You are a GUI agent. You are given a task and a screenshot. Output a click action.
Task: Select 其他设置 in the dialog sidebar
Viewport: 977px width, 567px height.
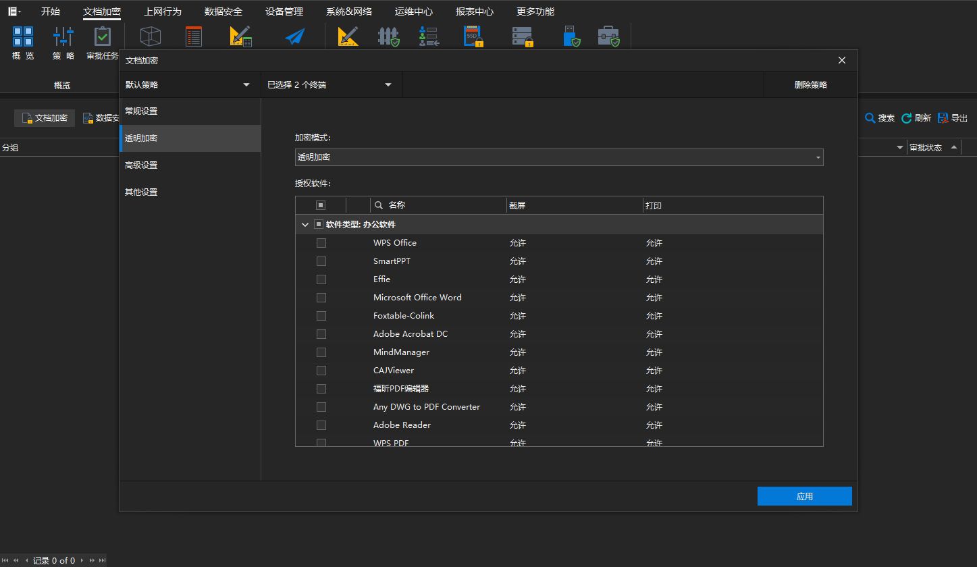click(x=190, y=192)
